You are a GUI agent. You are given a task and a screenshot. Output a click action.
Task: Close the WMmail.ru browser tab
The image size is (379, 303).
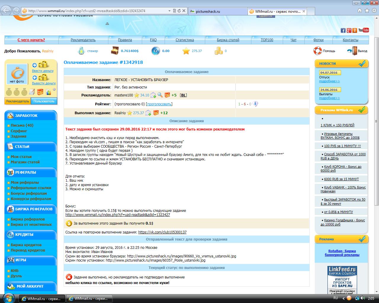[303, 11]
